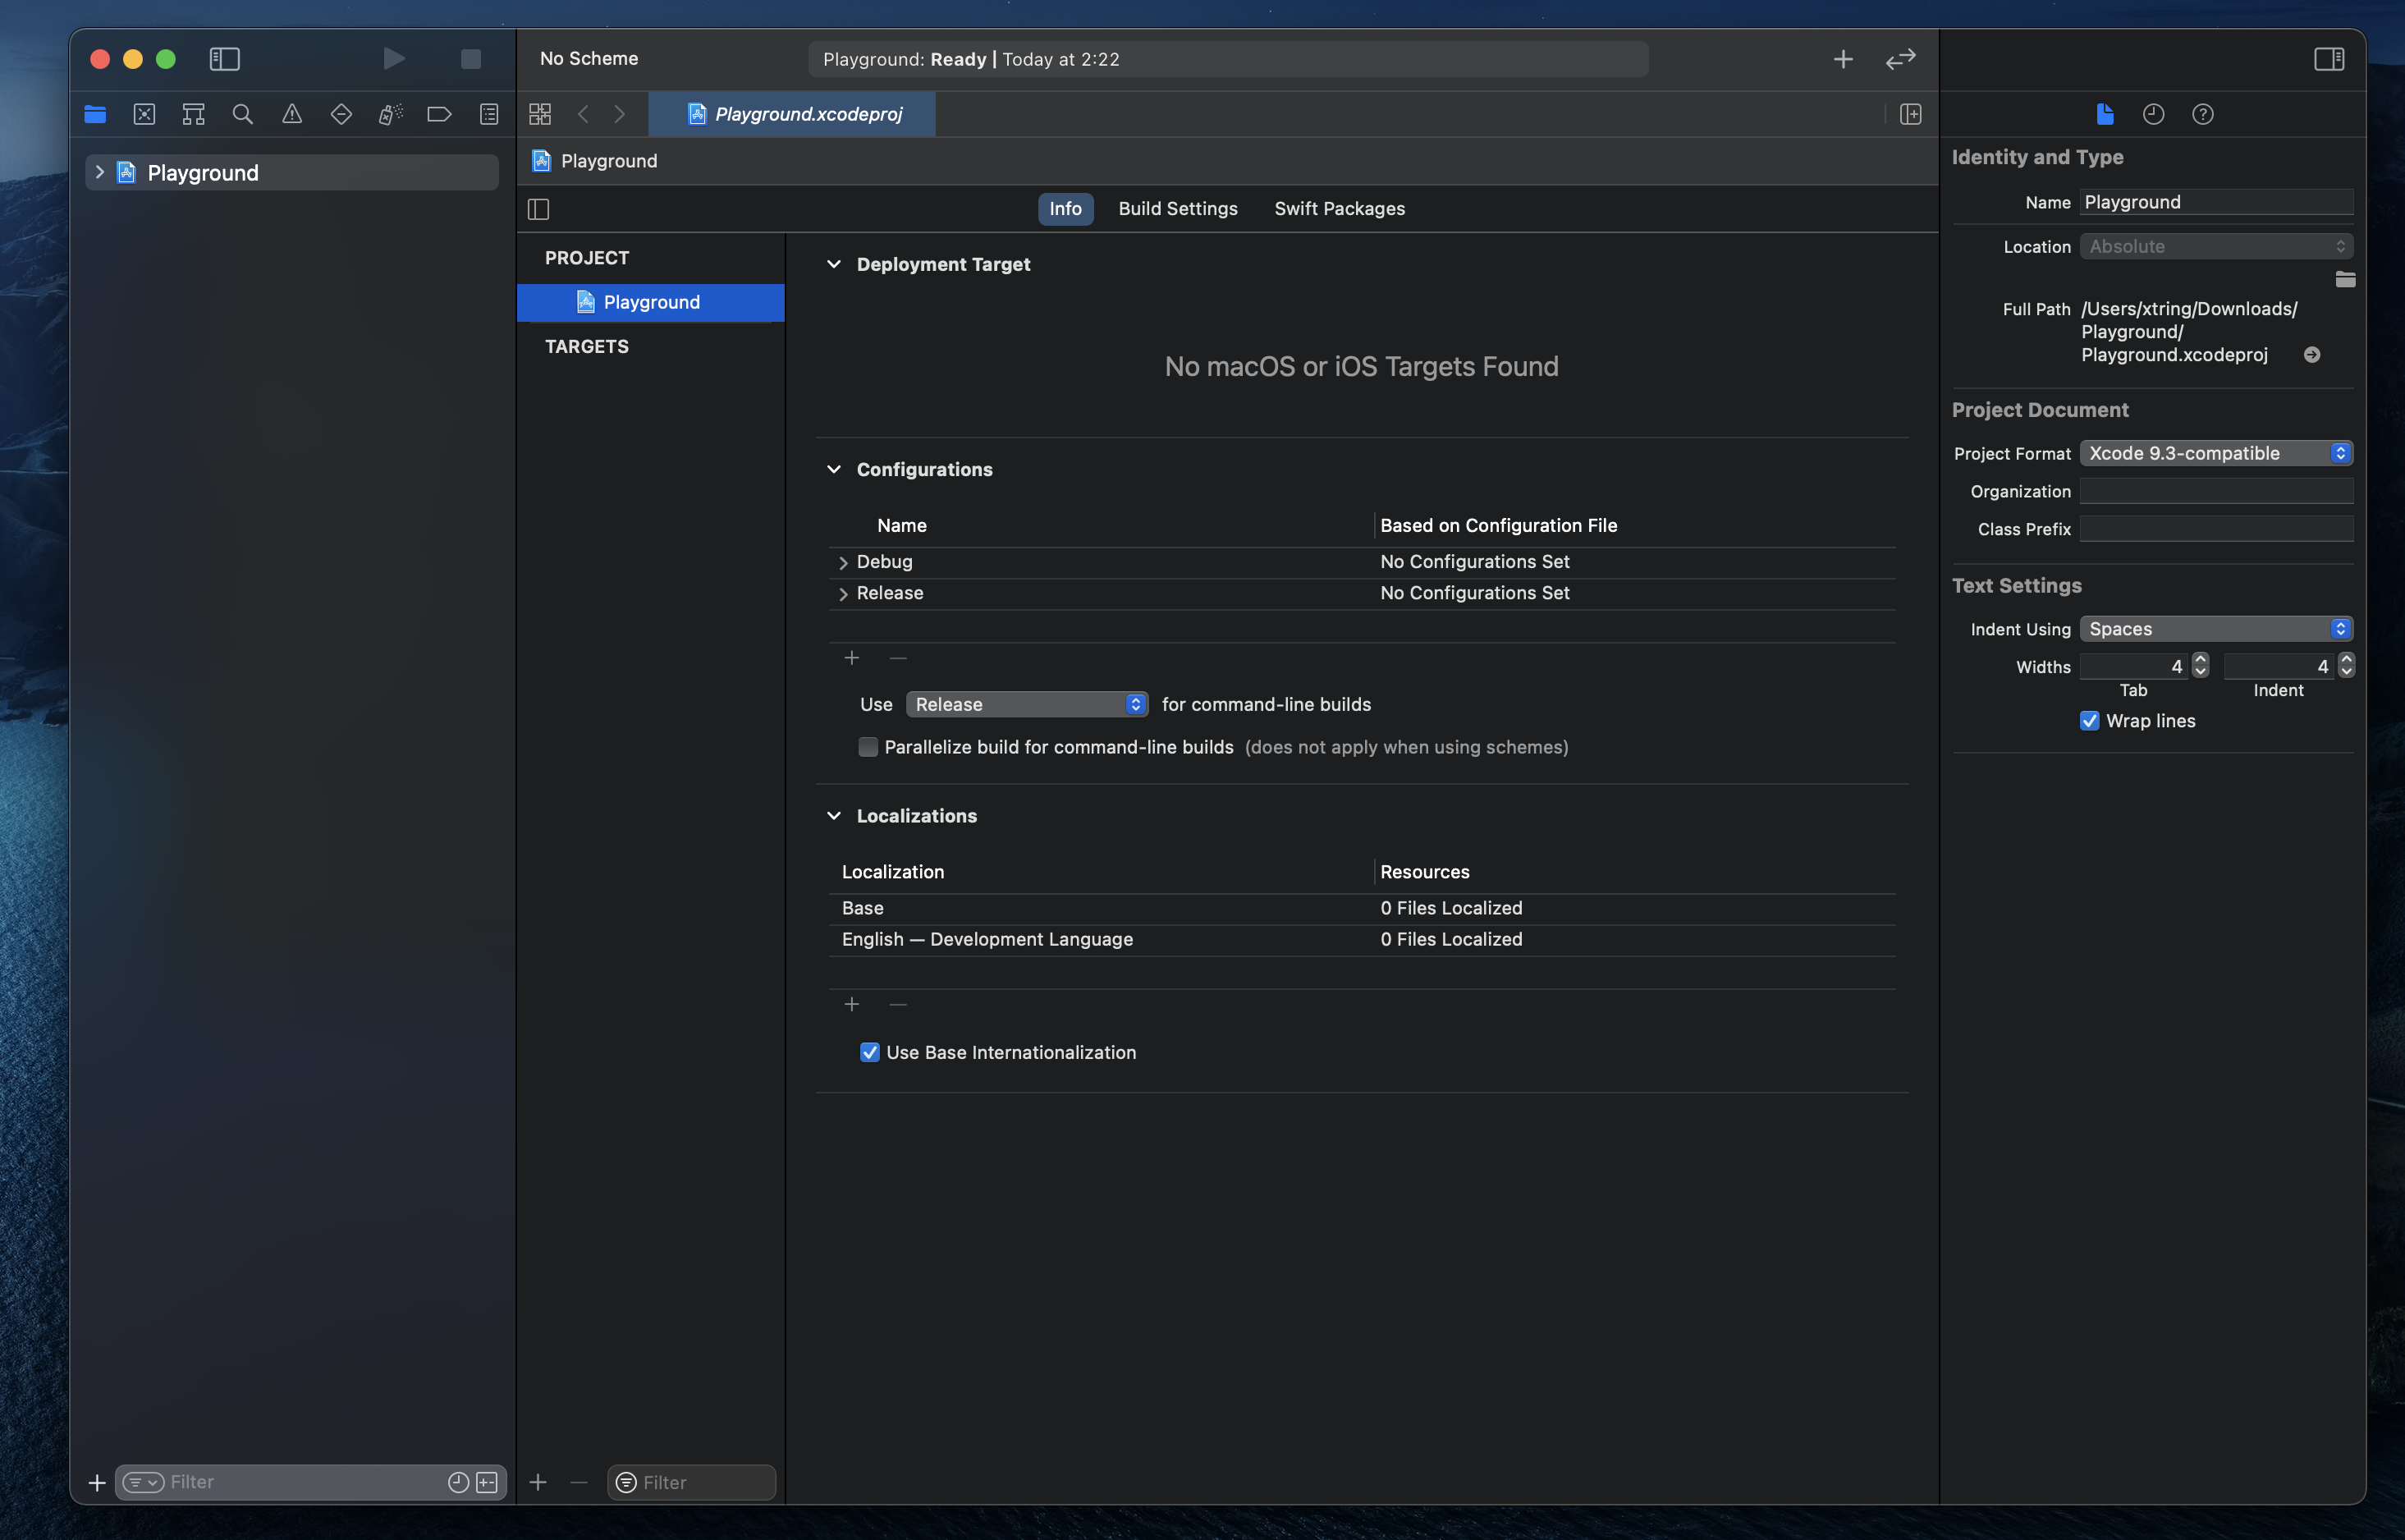Viewport: 2405px width, 1540px height.
Task: Uncheck Use Base Internationalization
Action: point(869,1052)
